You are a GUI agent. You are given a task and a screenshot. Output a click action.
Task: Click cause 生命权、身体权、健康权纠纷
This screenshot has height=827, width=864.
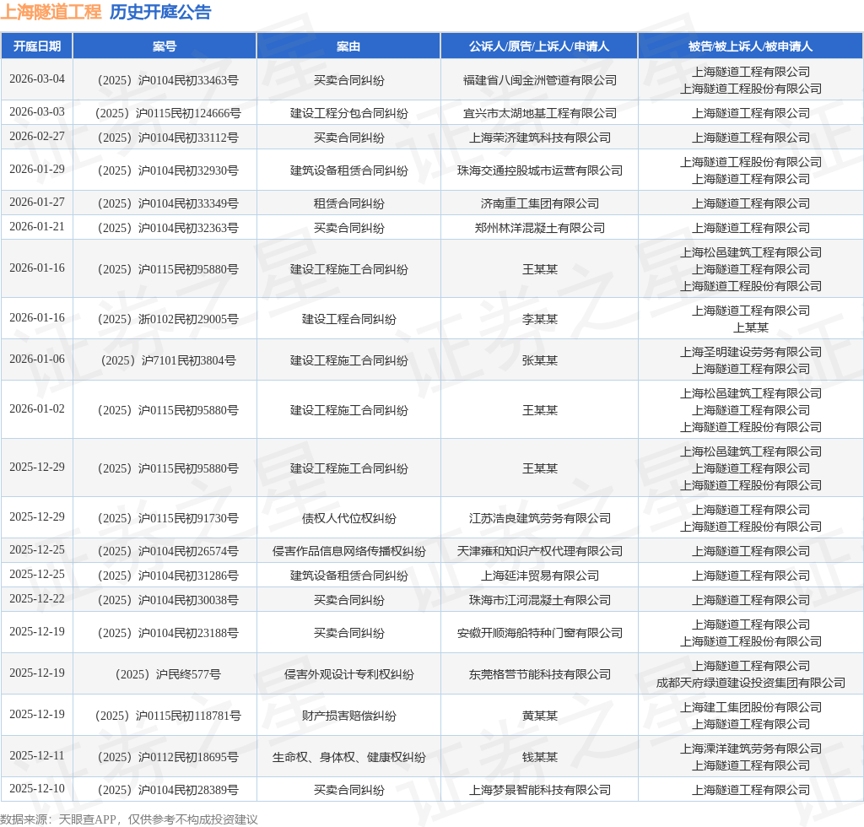(x=348, y=758)
